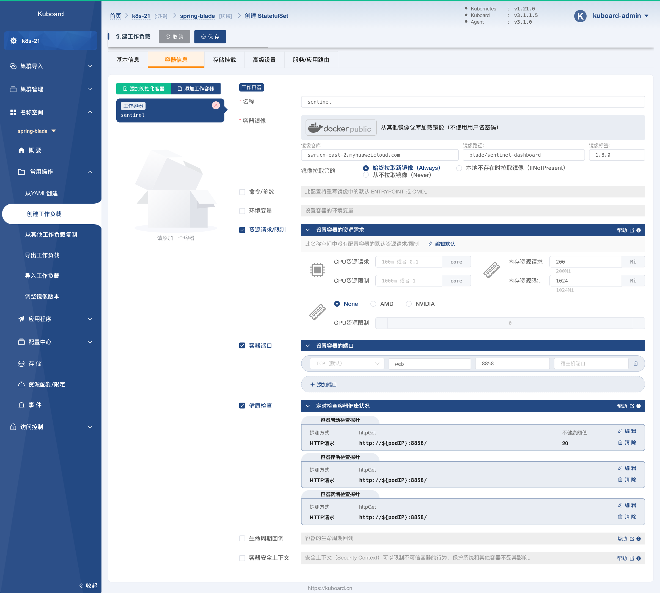Viewport: 660px width, 593px height.
Task: Click the 编辑默认 pencil icon
Action: [x=430, y=244]
